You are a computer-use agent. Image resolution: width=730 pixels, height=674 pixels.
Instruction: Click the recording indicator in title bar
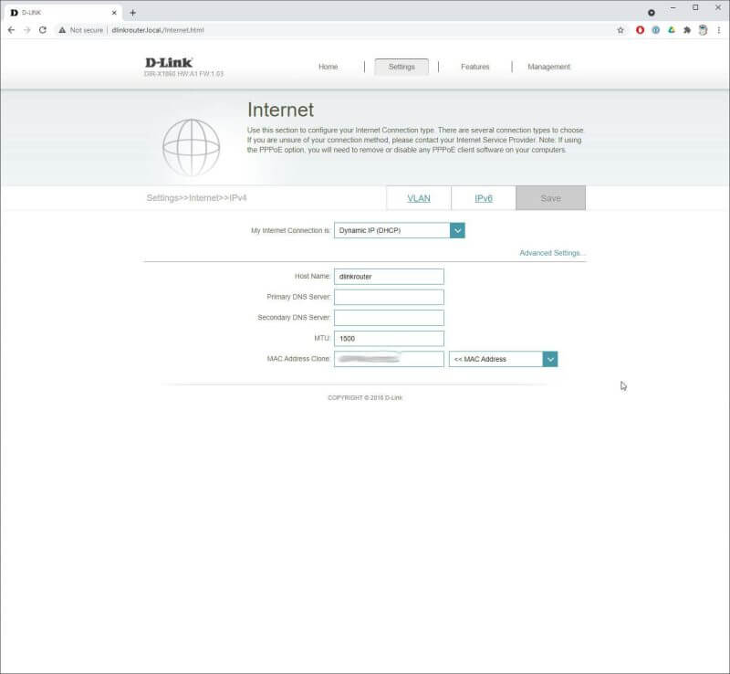click(x=652, y=13)
